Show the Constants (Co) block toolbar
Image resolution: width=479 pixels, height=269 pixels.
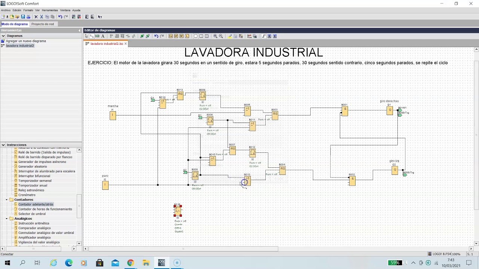[171, 36]
